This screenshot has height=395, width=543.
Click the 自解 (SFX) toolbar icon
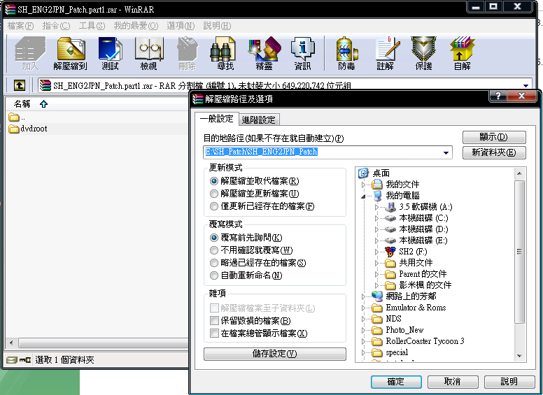click(463, 53)
